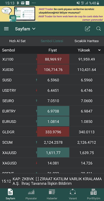Open the Piyasalar bottom navigation icon
The height and width of the screenshot is (201, 104).
(31, 192)
